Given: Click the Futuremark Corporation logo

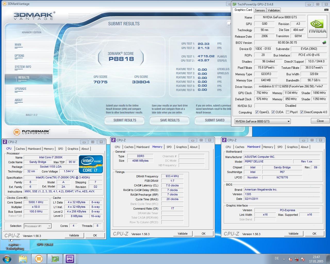Looking at the screenshot, I should (31, 132).
